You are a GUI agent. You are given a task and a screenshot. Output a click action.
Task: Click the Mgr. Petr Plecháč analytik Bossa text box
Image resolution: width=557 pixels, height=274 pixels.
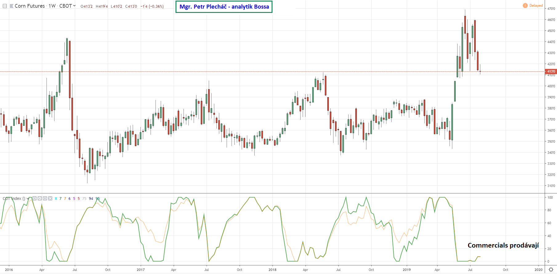tap(224, 7)
